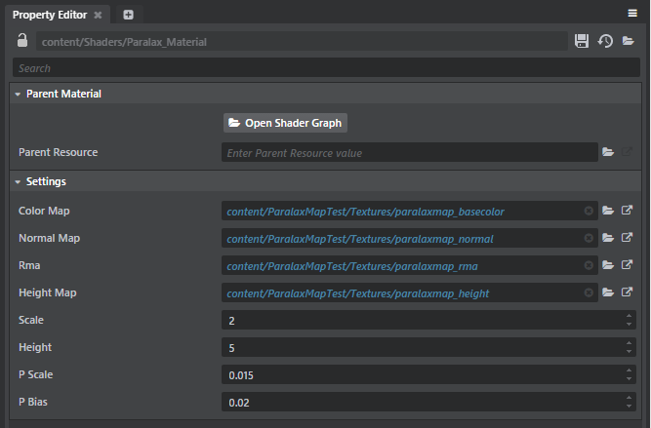Click the revert history icon
Viewport: 651px width, 428px height.
[605, 42]
